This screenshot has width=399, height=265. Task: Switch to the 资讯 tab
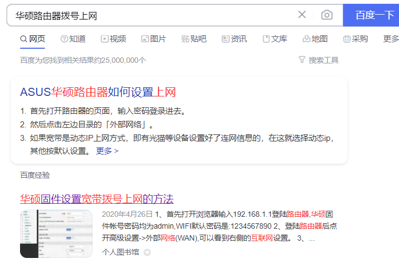point(234,38)
